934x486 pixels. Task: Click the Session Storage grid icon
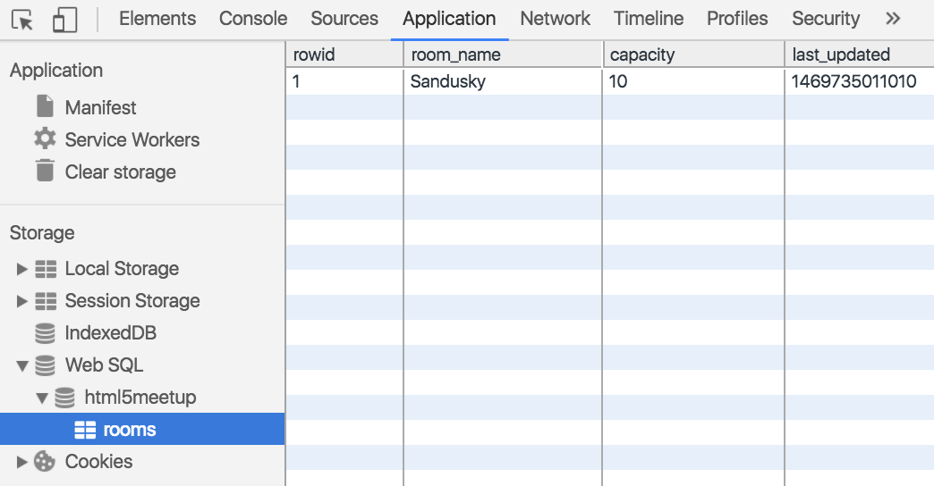(x=46, y=301)
